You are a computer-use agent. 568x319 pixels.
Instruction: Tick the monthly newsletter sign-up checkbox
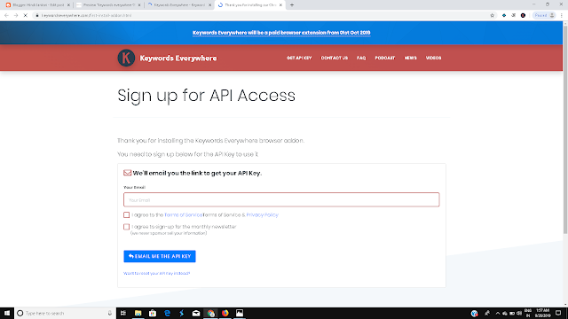click(126, 227)
